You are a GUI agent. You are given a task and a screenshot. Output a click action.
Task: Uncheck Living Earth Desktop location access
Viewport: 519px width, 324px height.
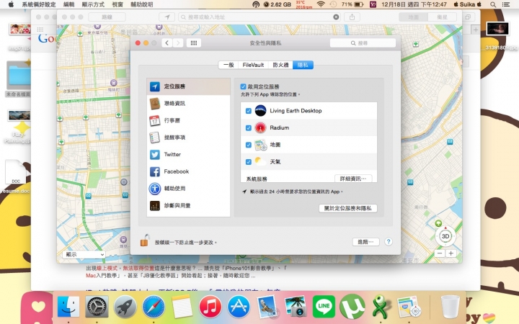click(x=249, y=111)
